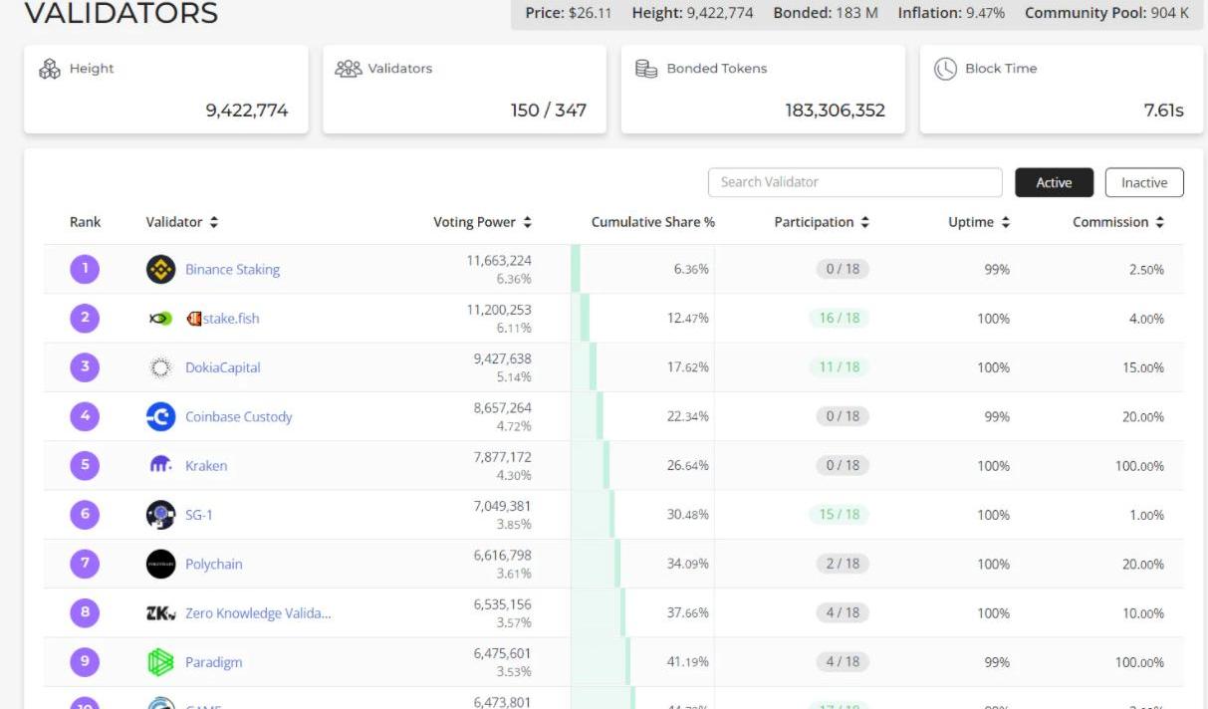This screenshot has width=1208, height=709.
Task: Click the Block Time clock icon
Action: pos(945,69)
